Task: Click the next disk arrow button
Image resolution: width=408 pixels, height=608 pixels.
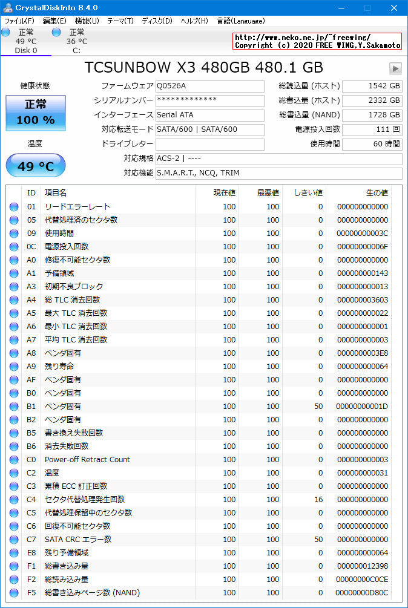Action: point(395,68)
